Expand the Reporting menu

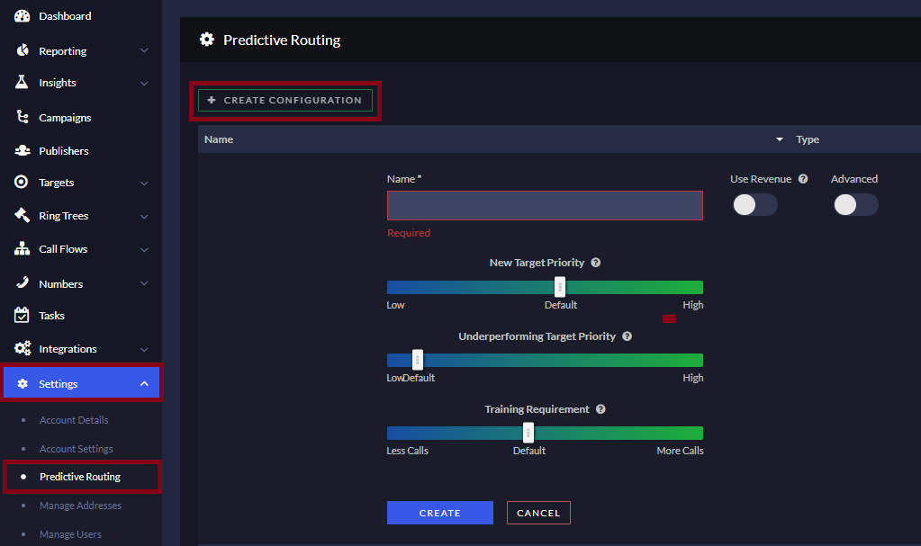tap(144, 51)
